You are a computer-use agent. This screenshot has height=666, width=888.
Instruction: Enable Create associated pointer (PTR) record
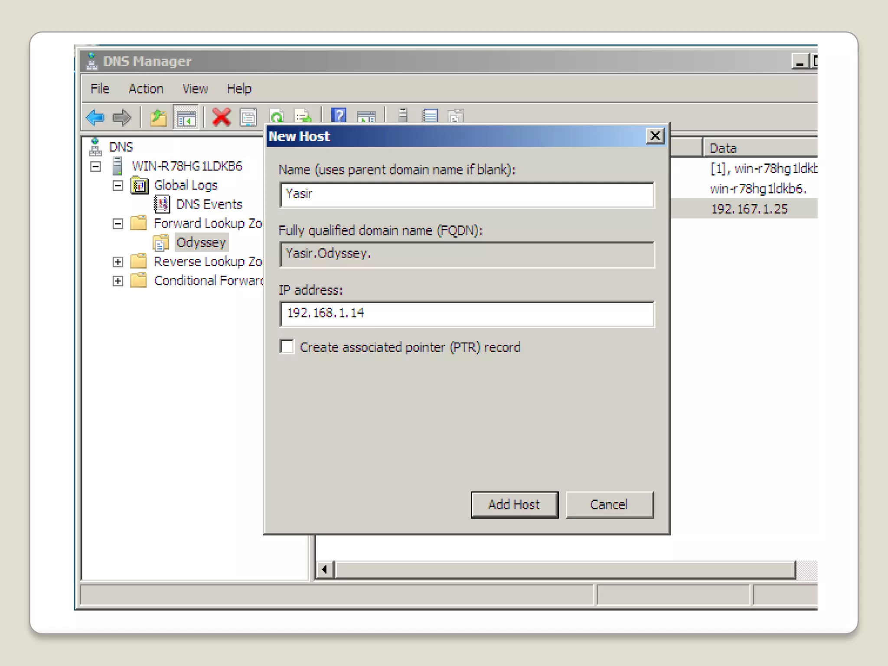tap(287, 347)
